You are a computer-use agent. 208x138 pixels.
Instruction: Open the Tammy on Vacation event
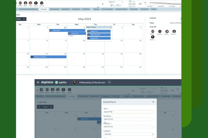click(x=48, y=57)
